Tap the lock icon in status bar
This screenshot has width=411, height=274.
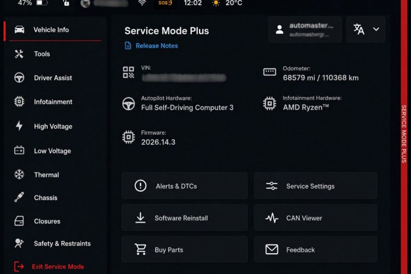point(66,3)
